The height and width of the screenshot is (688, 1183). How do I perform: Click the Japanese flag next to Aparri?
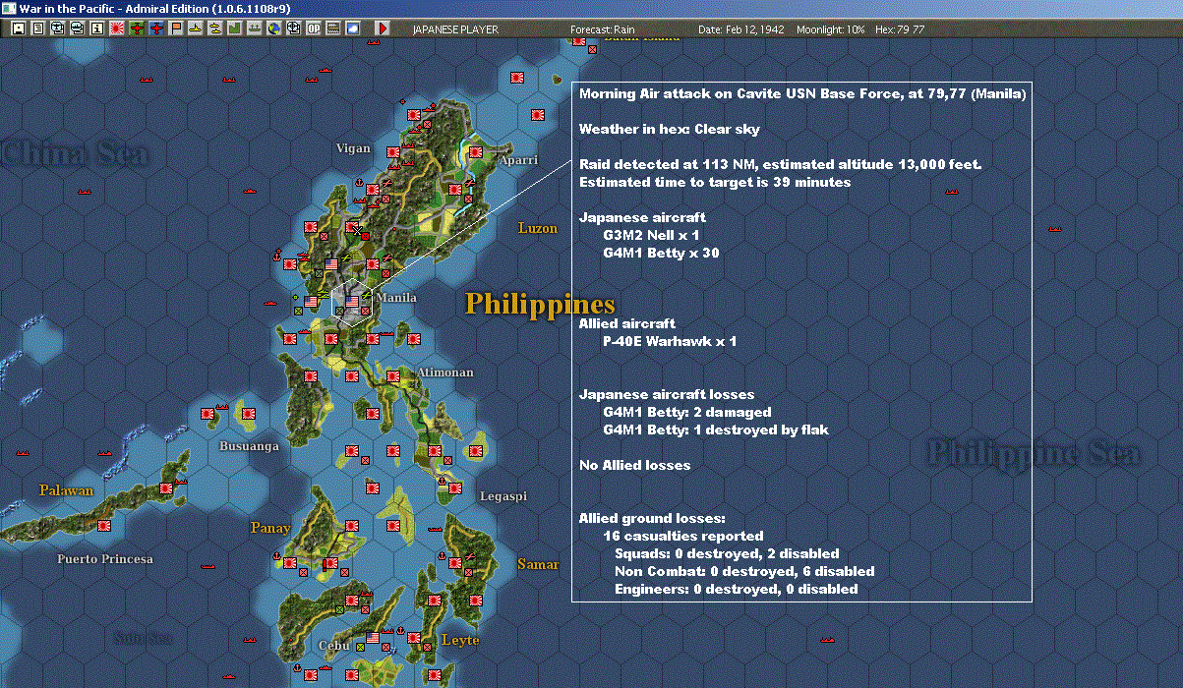click(x=476, y=152)
